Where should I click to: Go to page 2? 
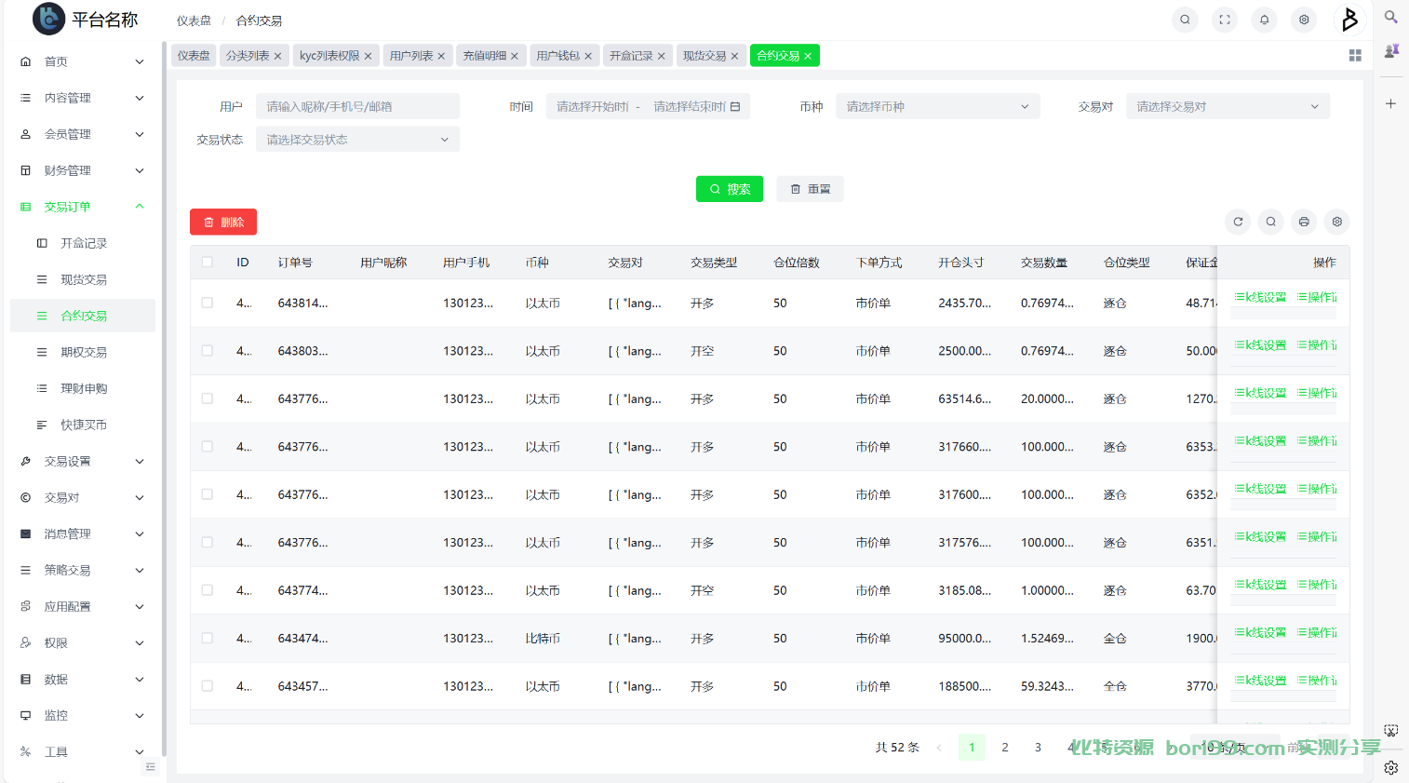1005,747
